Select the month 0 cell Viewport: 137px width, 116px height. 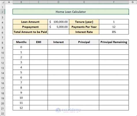pos(21,47)
